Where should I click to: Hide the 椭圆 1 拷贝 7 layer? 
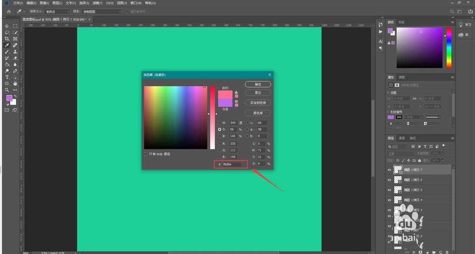(389, 169)
